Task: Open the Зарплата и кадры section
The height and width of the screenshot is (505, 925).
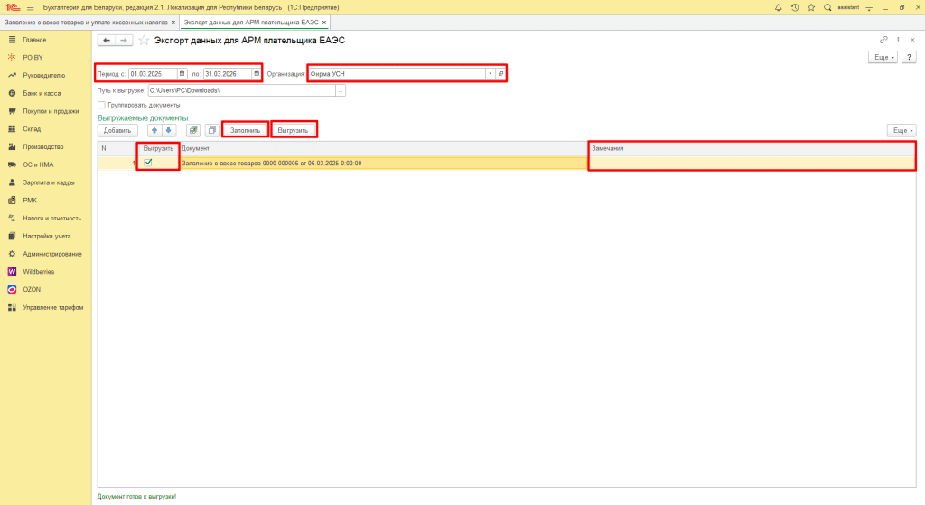Action: (49, 182)
